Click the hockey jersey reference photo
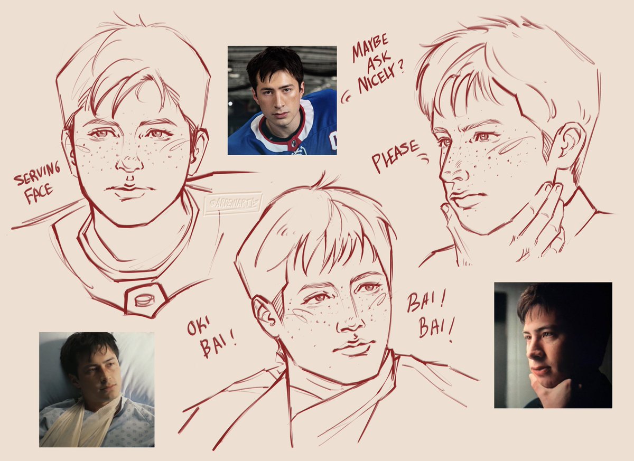Screen dimensions: 634x461 [282, 100]
